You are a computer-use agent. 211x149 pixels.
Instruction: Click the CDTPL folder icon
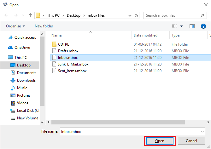[x=54, y=44]
